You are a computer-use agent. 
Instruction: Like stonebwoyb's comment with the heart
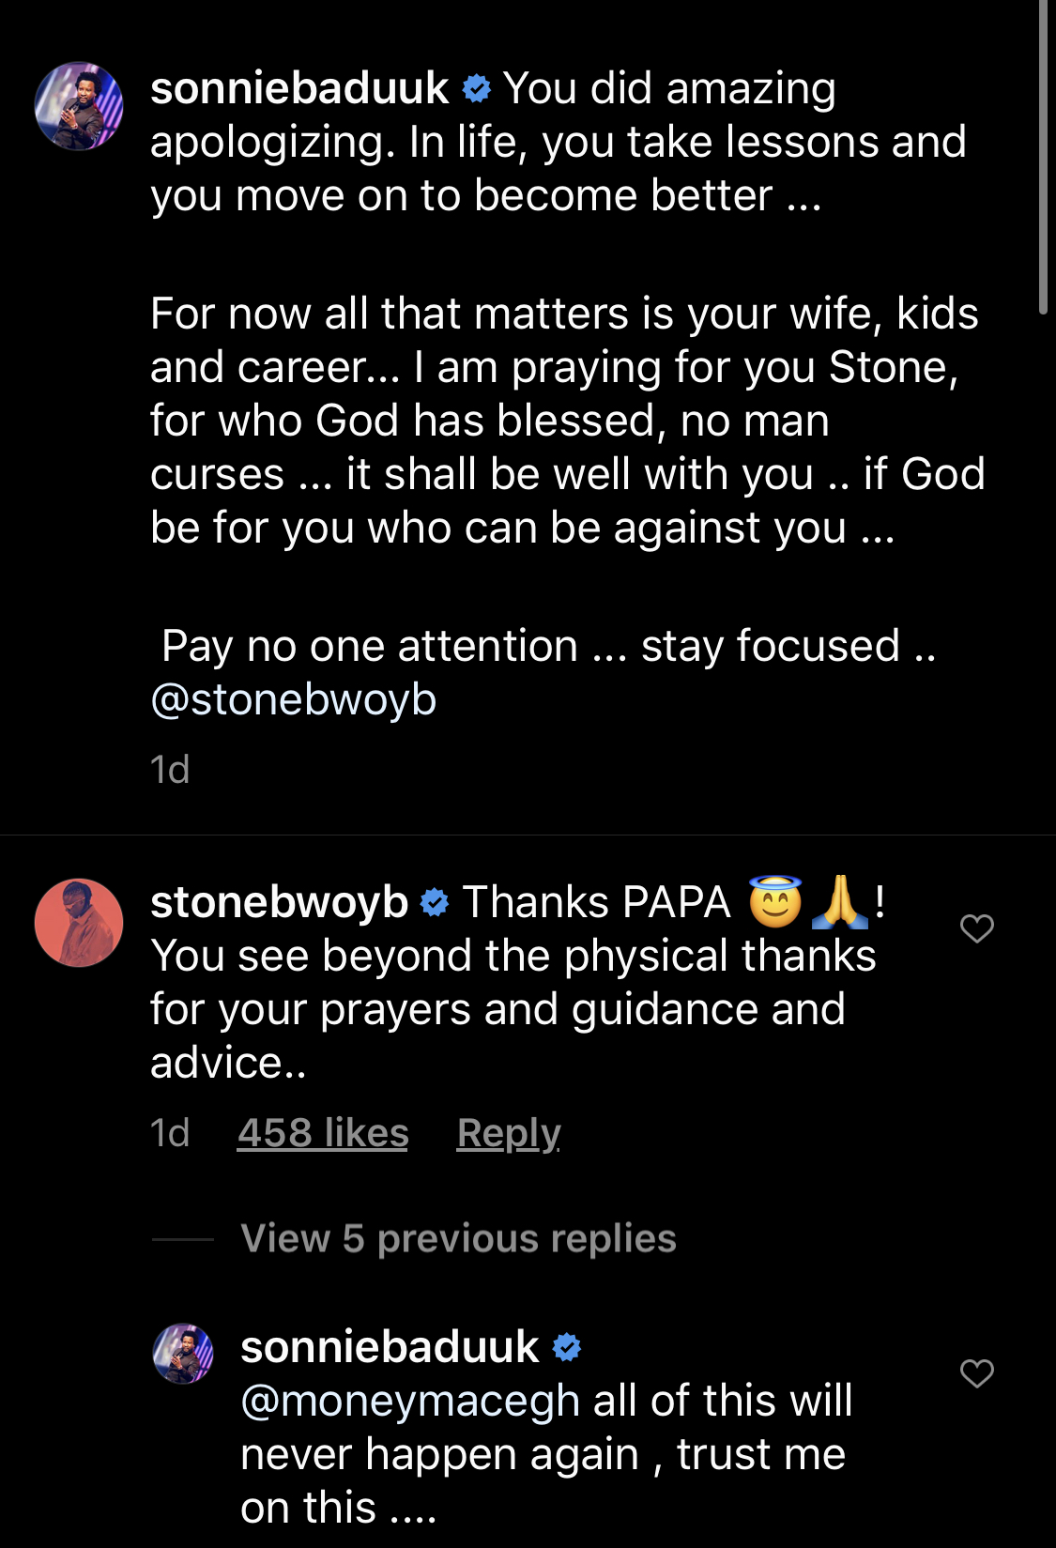976,928
